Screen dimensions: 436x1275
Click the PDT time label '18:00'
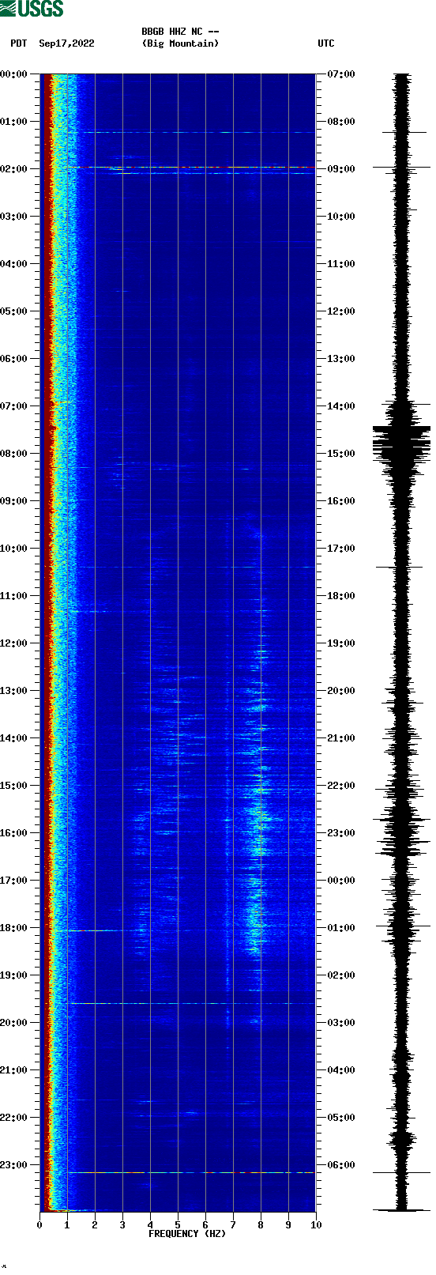14,928
